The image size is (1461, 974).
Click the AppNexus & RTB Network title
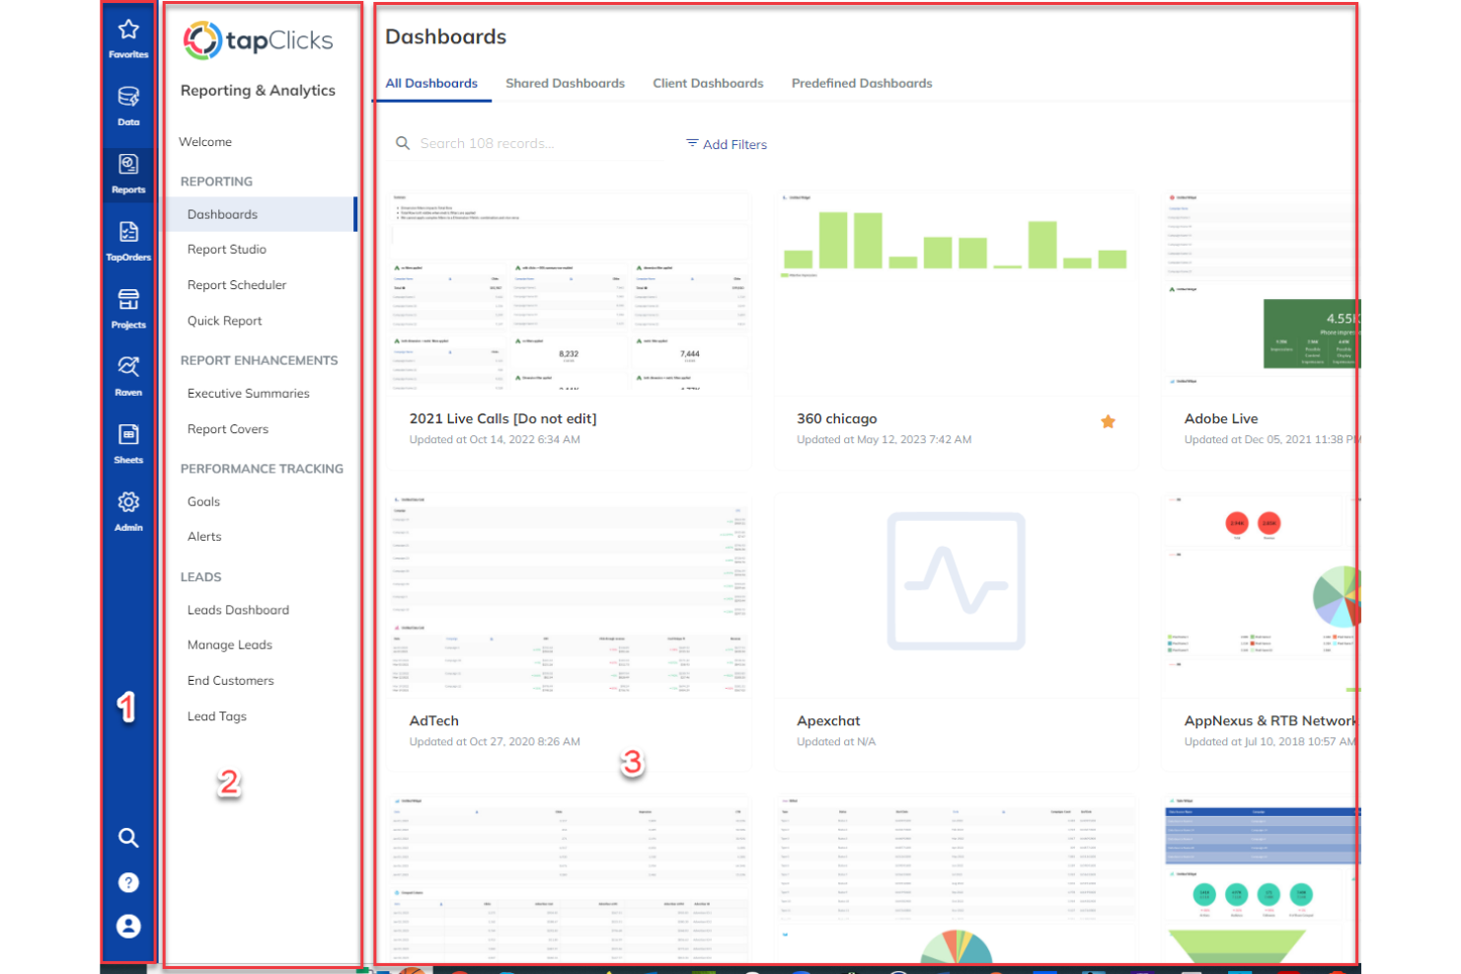[x=1269, y=721]
